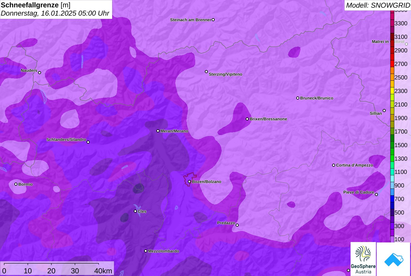Viewport: 411px width, 276px height.
Task: Click legend value '700'
Action: tap(399, 199)
